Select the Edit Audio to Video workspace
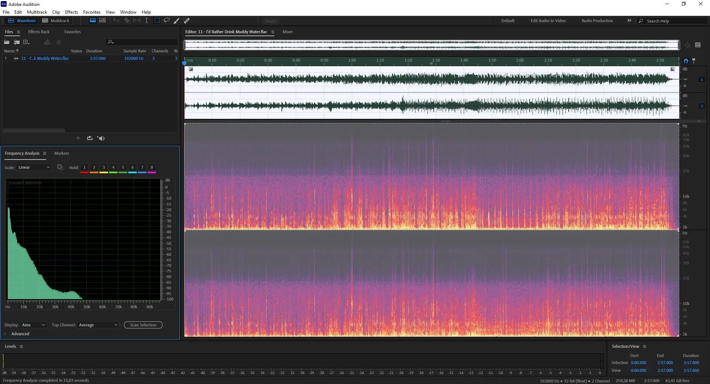This screenshot has width=710, height=384. click(x=548, y=21)
